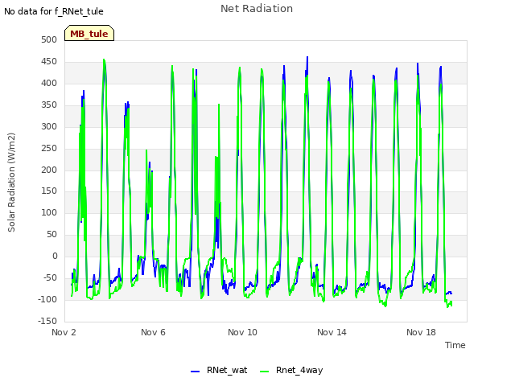Click the 150 y-axis tick label
This screenshot has height=386, width=515.
click(49, 191)
